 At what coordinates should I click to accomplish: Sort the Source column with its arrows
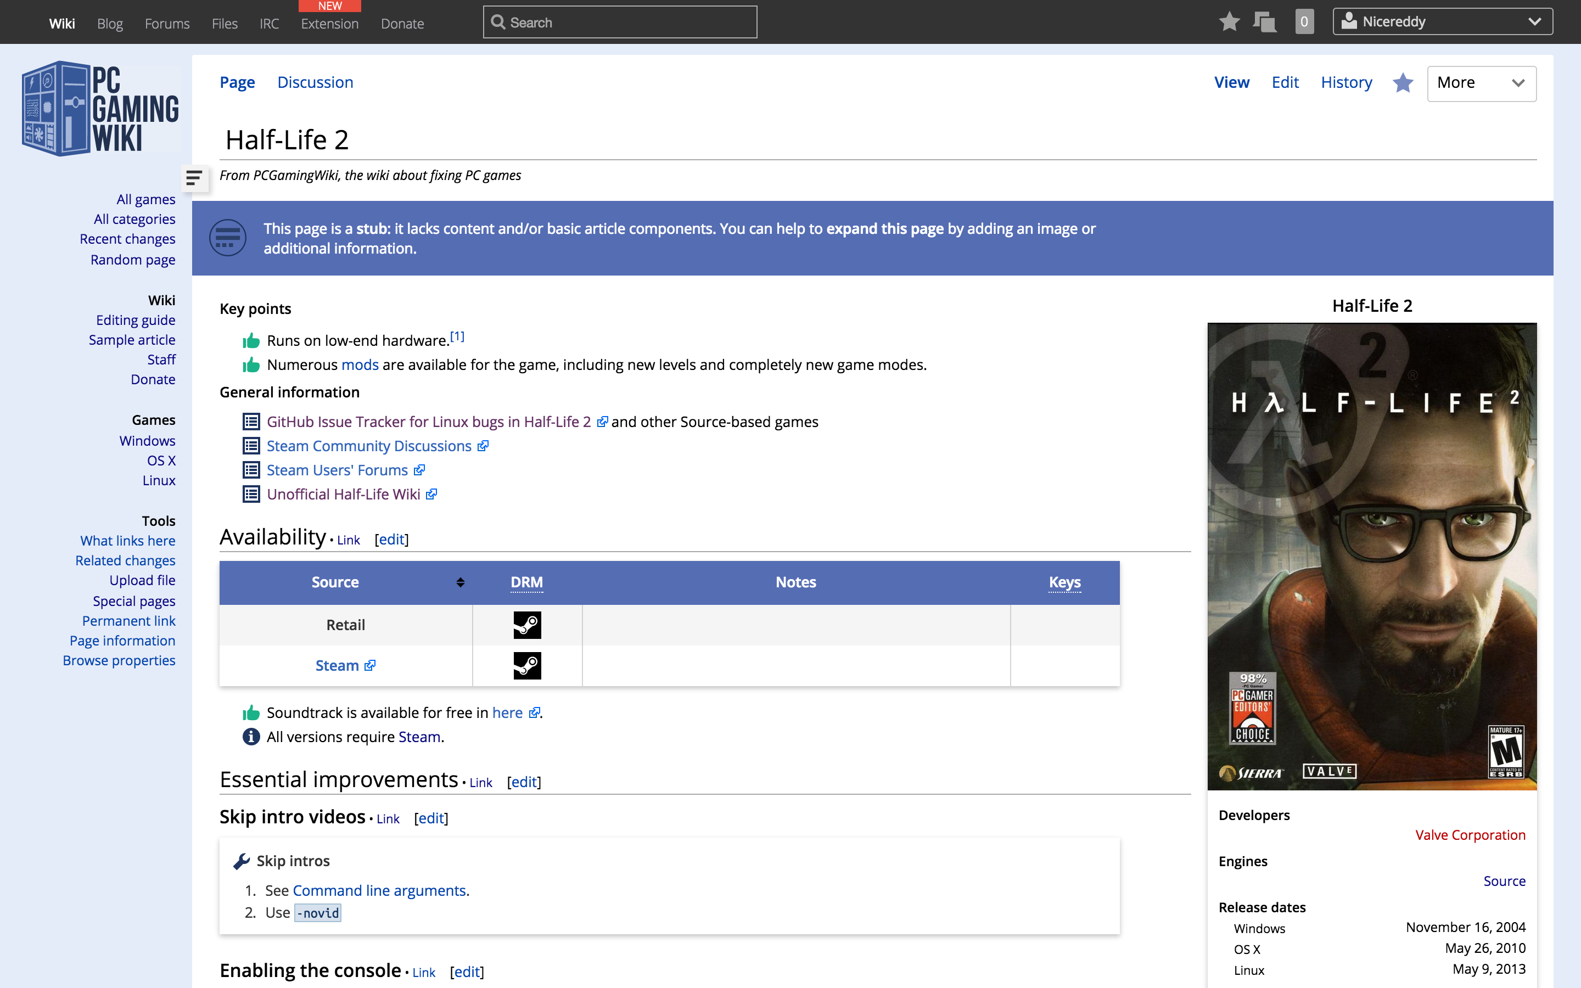(x=460, y=582)
